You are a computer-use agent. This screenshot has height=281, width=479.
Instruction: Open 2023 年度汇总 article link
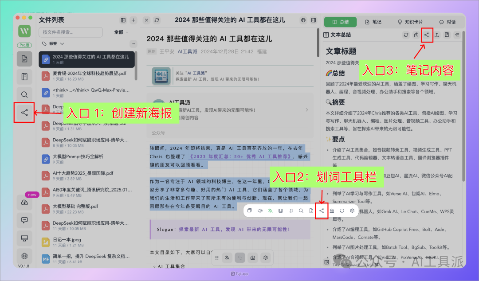tap(240, 156)
